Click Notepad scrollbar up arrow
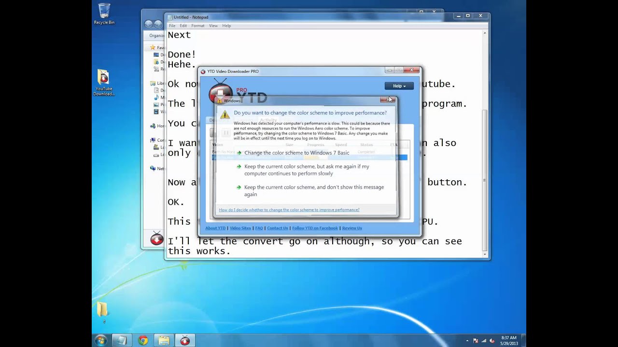The width and height of the screenshot is (618, 347). pos(485,33)
